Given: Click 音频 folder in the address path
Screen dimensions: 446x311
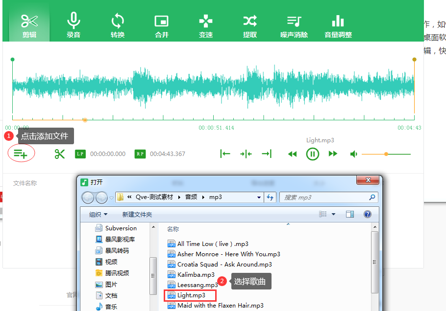Looking at the screenshot, I should [x=191, y=197].
